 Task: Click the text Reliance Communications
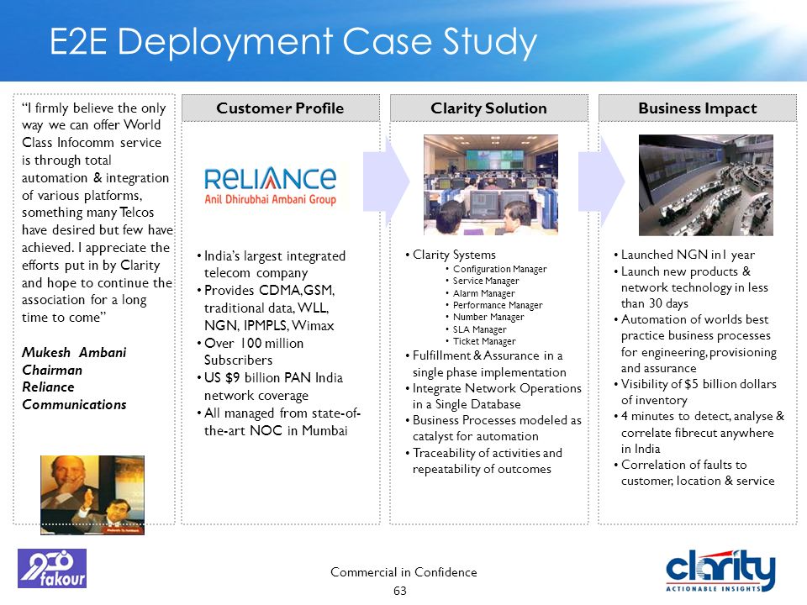(74, 396)
